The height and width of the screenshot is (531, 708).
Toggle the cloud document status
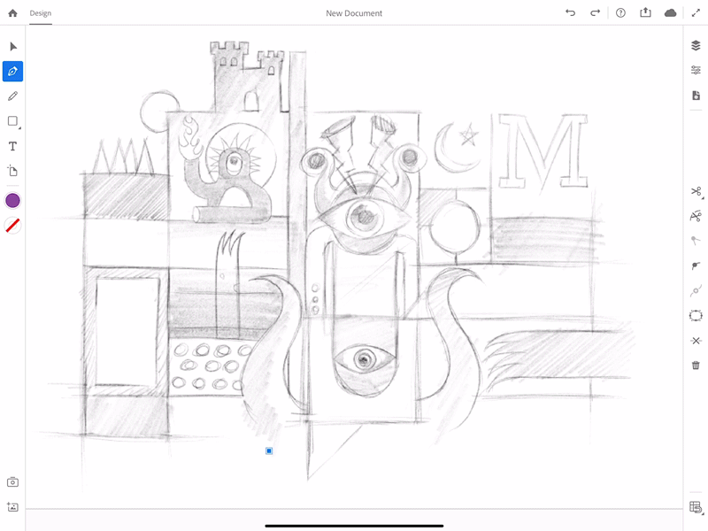[670, 13]
